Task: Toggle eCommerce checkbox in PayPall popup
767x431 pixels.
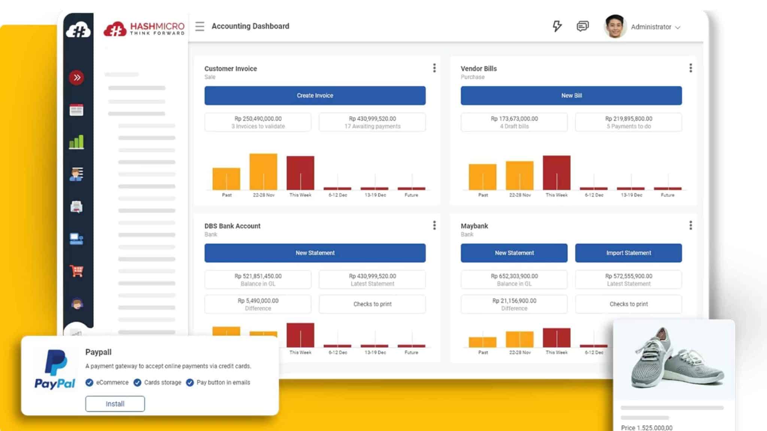Action: (x=90, y=382)
